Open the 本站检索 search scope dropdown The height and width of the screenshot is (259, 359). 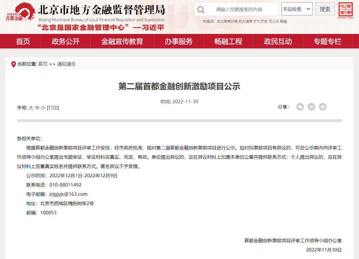tap(297, 9)
